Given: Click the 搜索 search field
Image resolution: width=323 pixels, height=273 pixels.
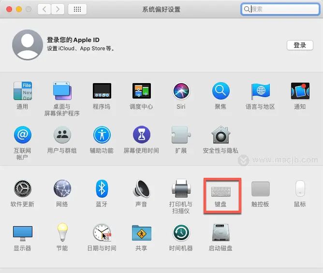Looking at the screenshot, I should coord(280,9).
